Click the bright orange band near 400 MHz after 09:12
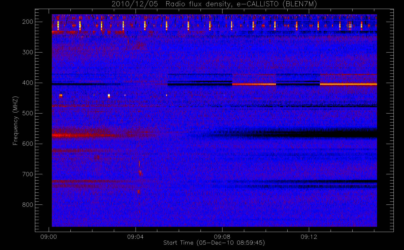The height and width of the screenshot is (250, 404). tap(348, 84)
